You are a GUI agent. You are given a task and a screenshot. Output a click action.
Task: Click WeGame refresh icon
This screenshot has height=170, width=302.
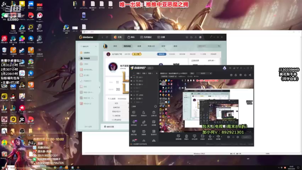pyautogui.click(x=107, y=37)
